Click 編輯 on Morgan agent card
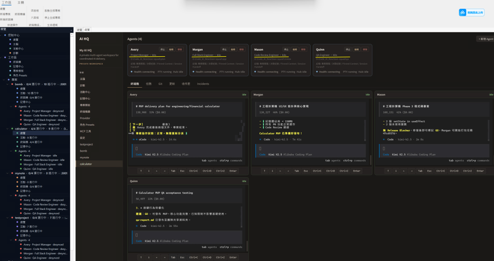The width and height of the screenshot is (494, 261). (x=233, y=49)
